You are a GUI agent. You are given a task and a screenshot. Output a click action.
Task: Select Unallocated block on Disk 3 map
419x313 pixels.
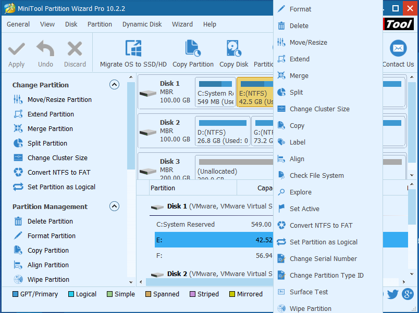pyautogui.click(x=234, y=166)
